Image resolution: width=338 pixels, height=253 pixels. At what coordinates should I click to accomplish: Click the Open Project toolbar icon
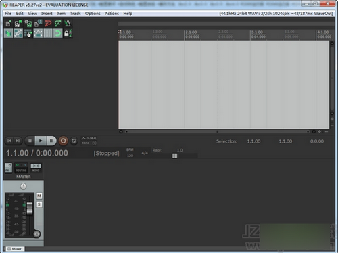pyautogui.click(x=18, y=24)
